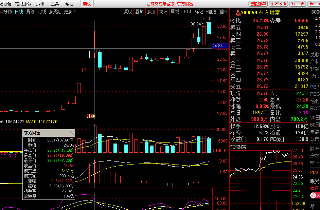Switch to the 周线 weekly chart
The image size is (320, 210).
(x=31, y=12)
